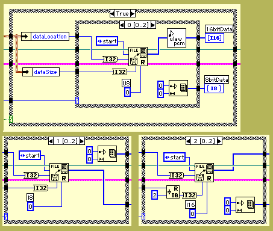Open the True case selector label
273x231 pixels.
(x=122, y=14)
